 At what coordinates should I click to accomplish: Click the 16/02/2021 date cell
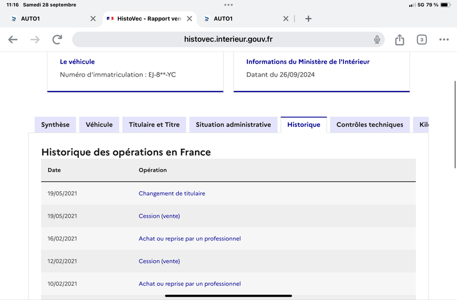(62, 238)
